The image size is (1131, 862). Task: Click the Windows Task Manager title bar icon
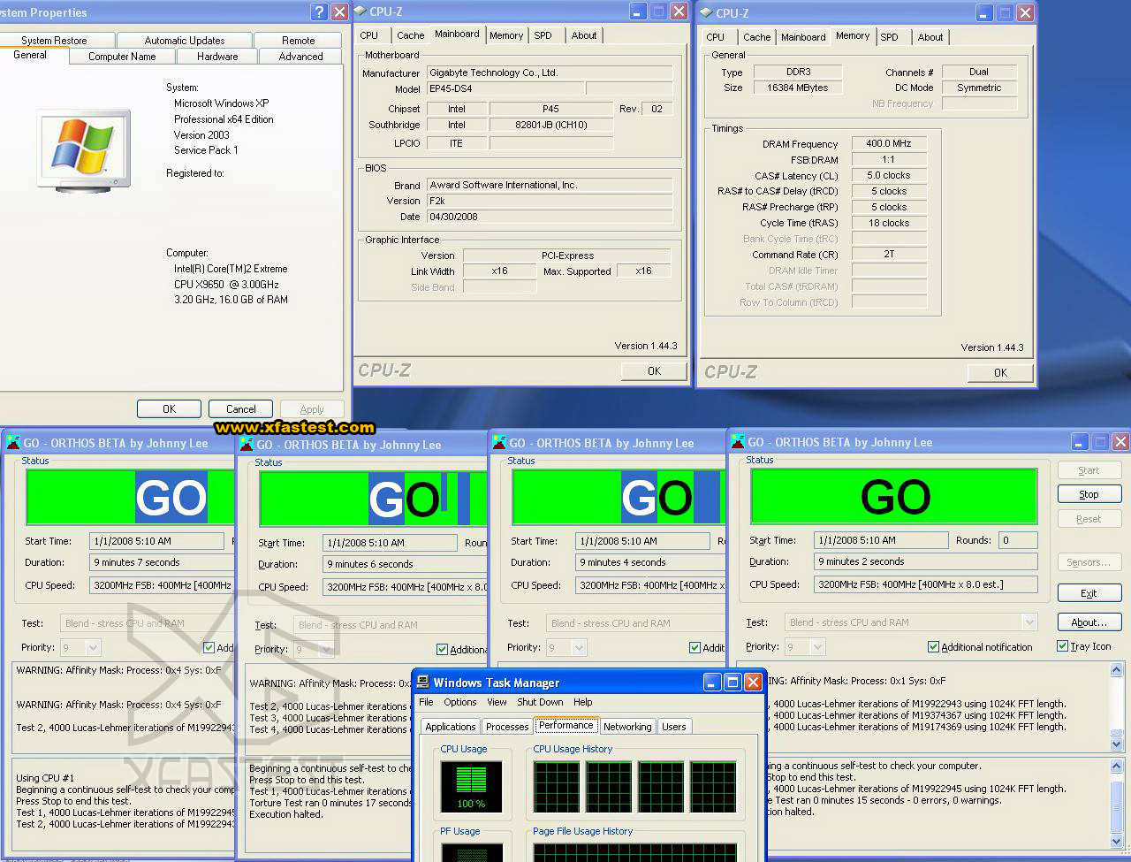pyautogui.click(x=423, y=683)
